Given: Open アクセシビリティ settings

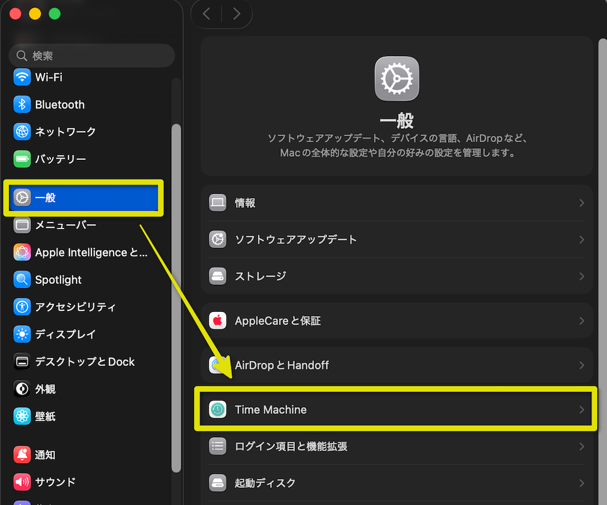Looking at the screenshot, I should coord(22,307).
